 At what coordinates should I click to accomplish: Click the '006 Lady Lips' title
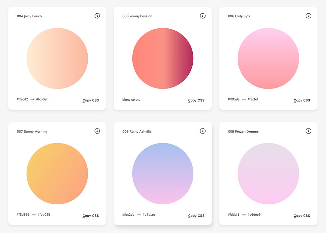(x=239, y=16)
